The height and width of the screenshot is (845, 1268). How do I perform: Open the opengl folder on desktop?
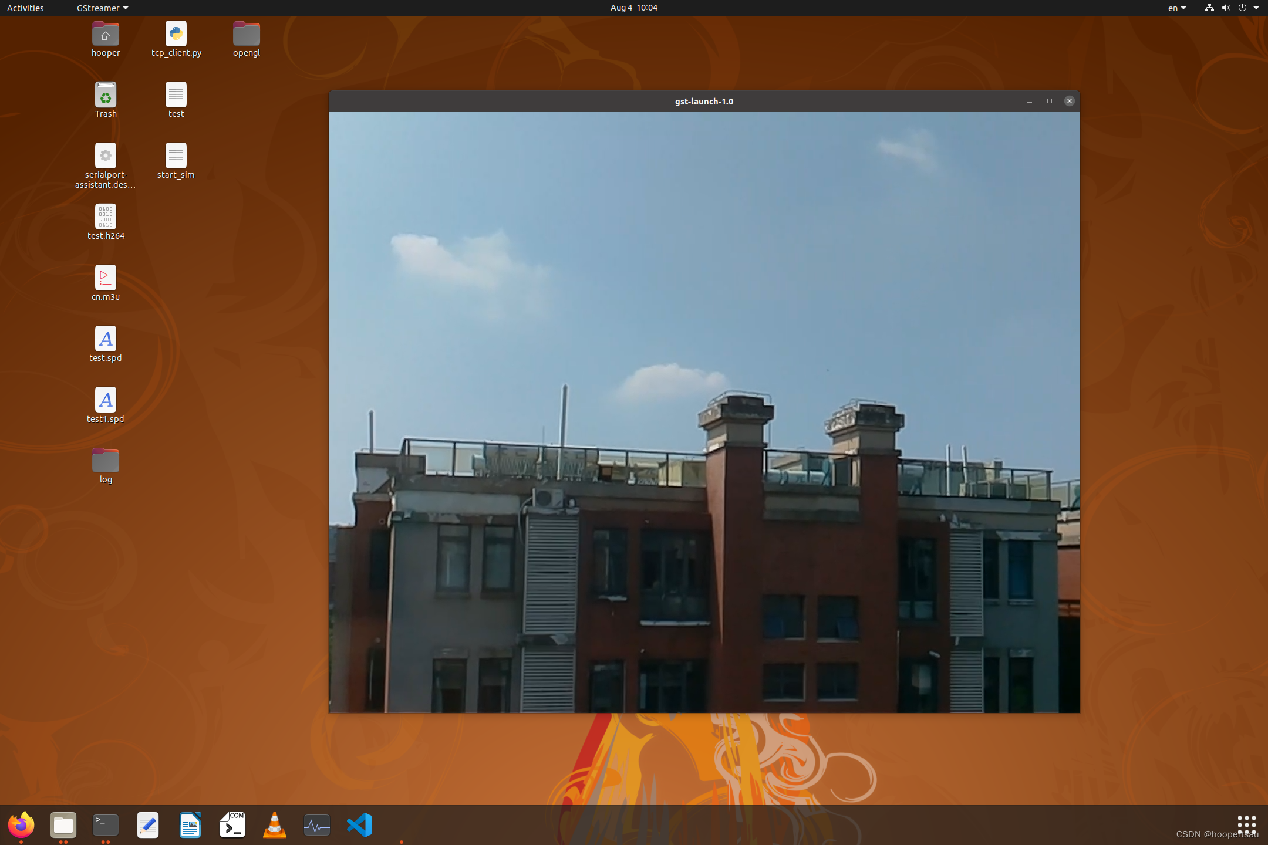tap(247, 34)
